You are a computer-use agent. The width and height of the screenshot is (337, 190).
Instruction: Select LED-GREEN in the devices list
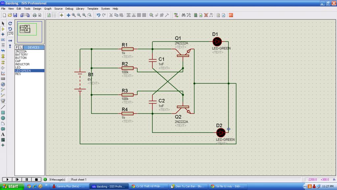pyautogui.click(x=23, y=71)
